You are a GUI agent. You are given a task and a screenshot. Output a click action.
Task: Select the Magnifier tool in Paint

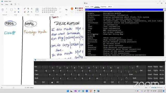click(x=32, y=12)
